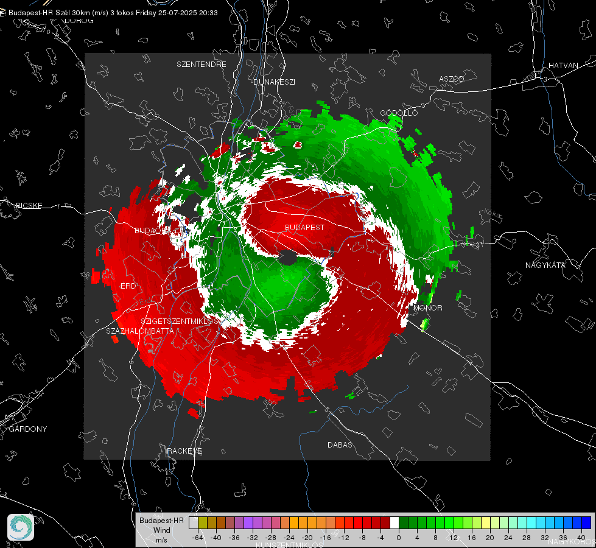Viewport: 596px width, 548px height.
Task: Click the 0 legend value
Action: [x=398, y=538]
